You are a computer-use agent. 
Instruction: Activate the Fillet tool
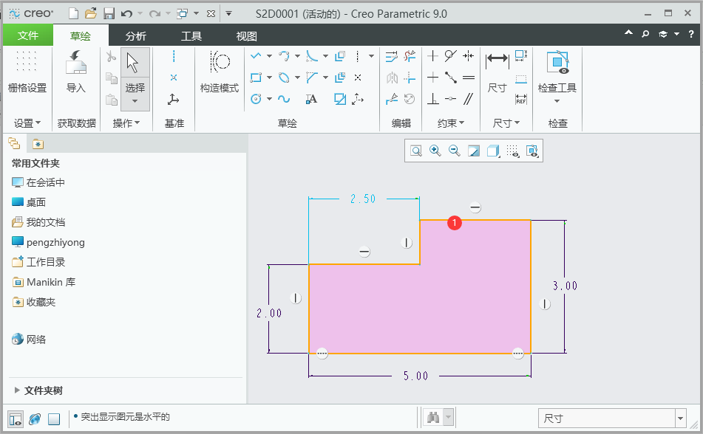311,56
